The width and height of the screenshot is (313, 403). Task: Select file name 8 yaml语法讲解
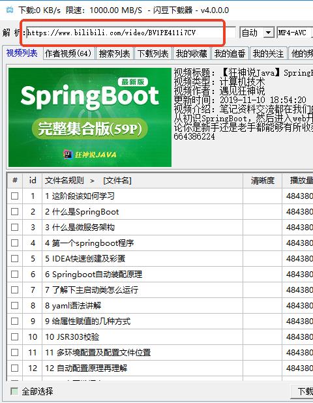coord(73,306)
